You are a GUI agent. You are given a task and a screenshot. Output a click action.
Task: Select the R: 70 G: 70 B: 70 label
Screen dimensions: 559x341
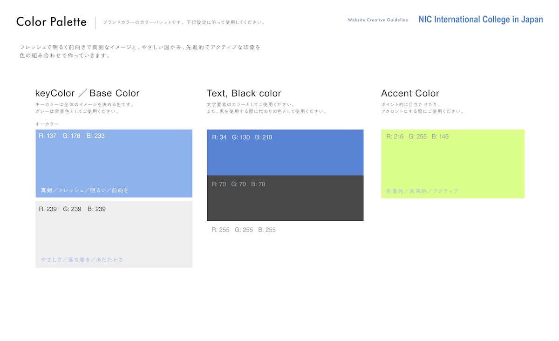(x=238, y=184)
